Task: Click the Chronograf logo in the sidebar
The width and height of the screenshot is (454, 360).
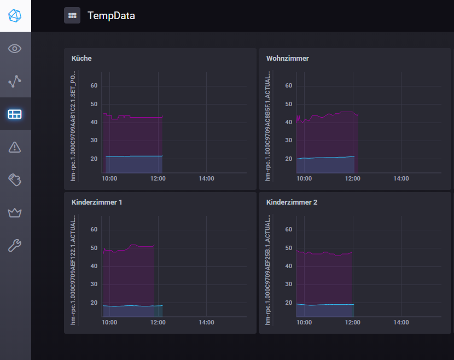Action: tap(15, 16)
